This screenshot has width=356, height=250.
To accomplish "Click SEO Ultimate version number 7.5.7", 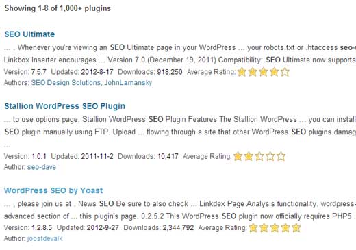I will point(39,72).
